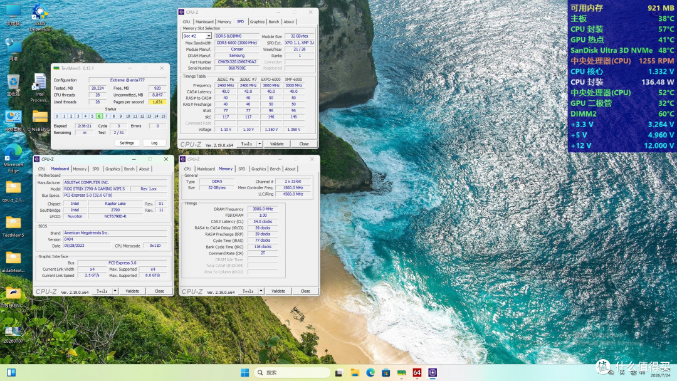Switch to CPU tab in Memory window

click(188, 169)
